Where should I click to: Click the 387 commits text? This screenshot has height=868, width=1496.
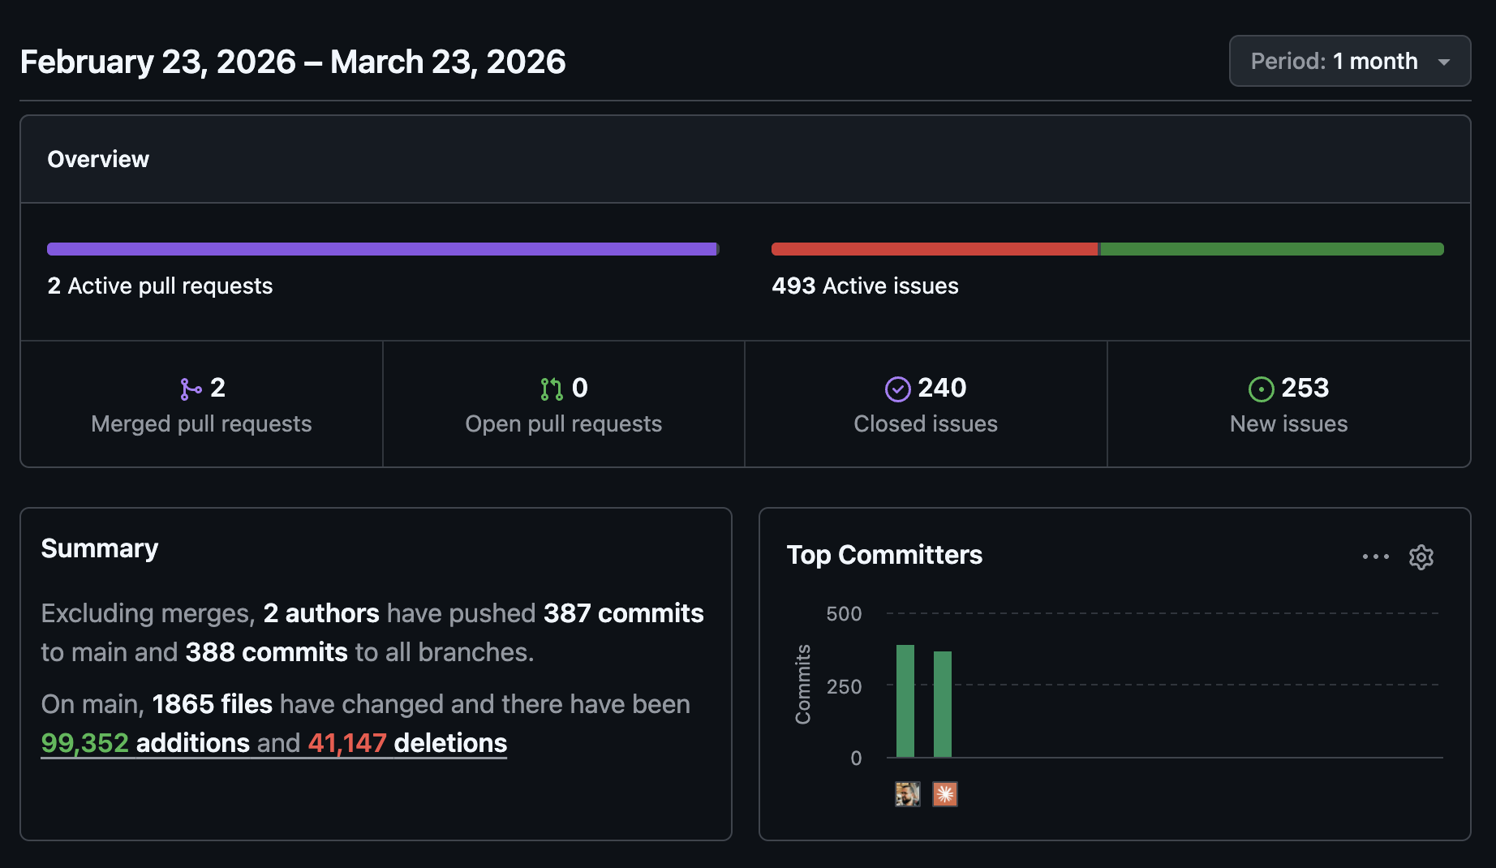(623, 613)
